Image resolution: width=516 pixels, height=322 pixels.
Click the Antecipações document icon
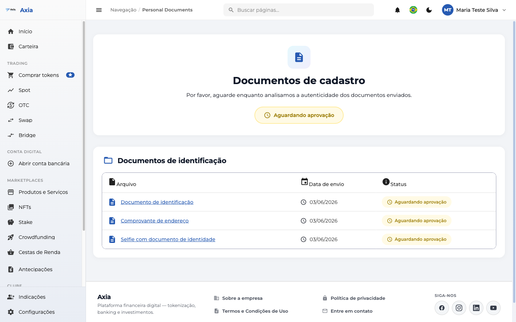coord(11,269)
